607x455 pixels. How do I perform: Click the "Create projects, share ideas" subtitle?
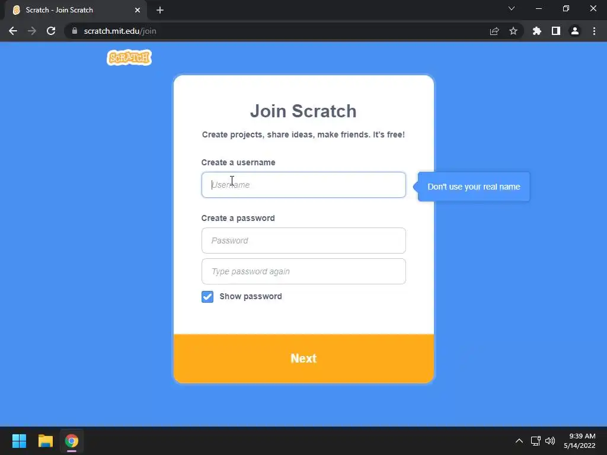pos(303,134)
